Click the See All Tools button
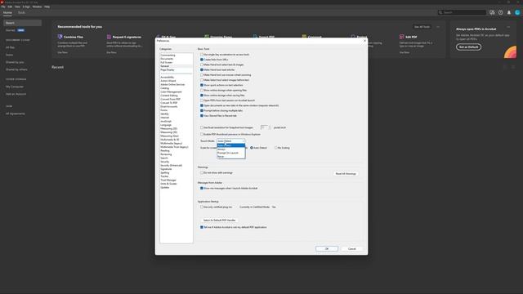 point(422,27)
